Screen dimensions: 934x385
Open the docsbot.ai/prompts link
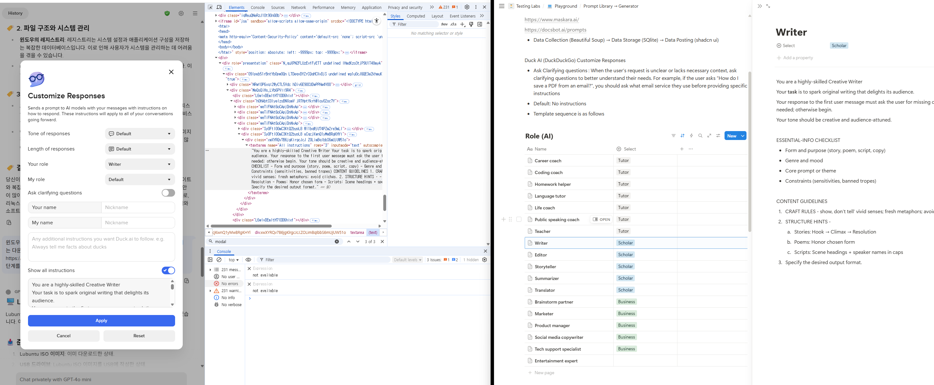[x=555, y=30]
